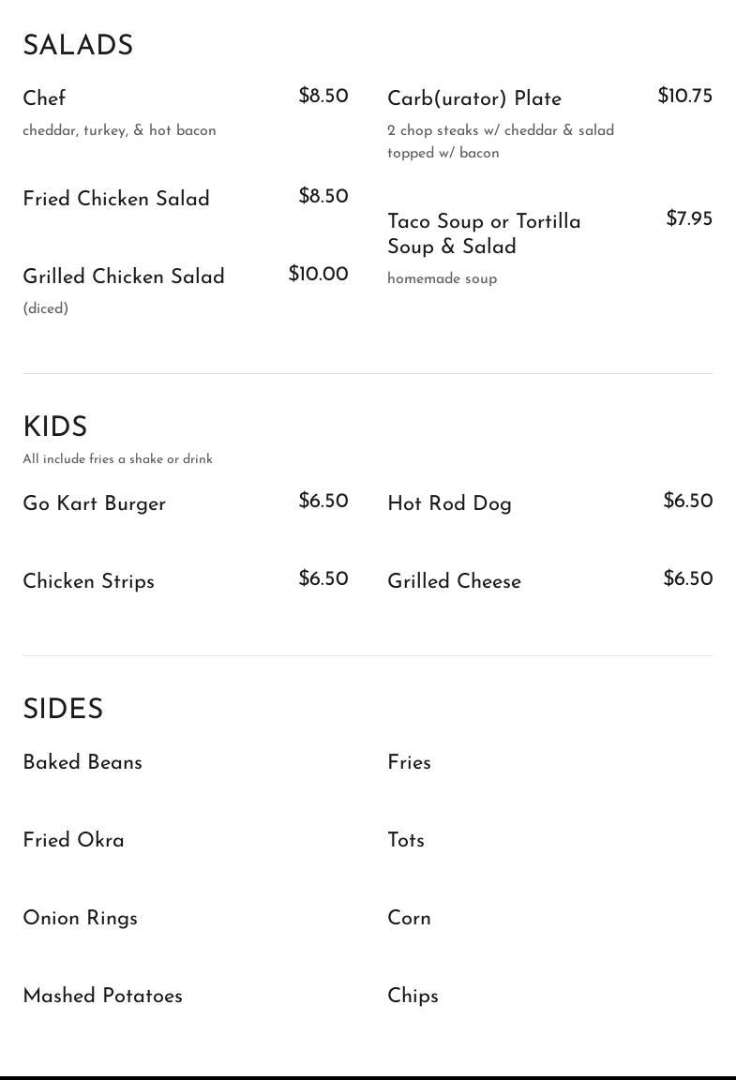The image size is (736, 1080).
Task: Click Chicken Strips in the kids menu
Action: point(88,581)
